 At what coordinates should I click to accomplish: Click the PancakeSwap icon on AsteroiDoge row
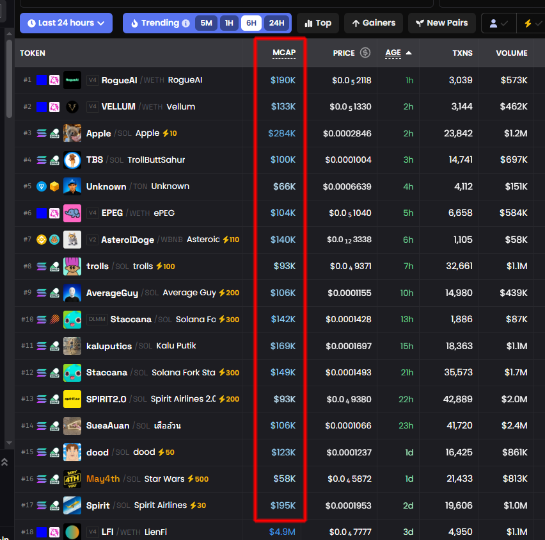[54, 240]
